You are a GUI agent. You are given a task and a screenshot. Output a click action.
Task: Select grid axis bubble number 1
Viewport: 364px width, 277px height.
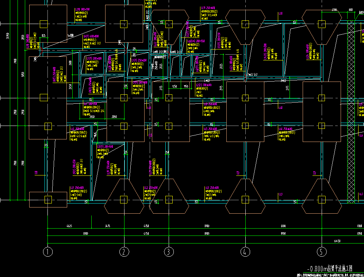tap(47, 252)
